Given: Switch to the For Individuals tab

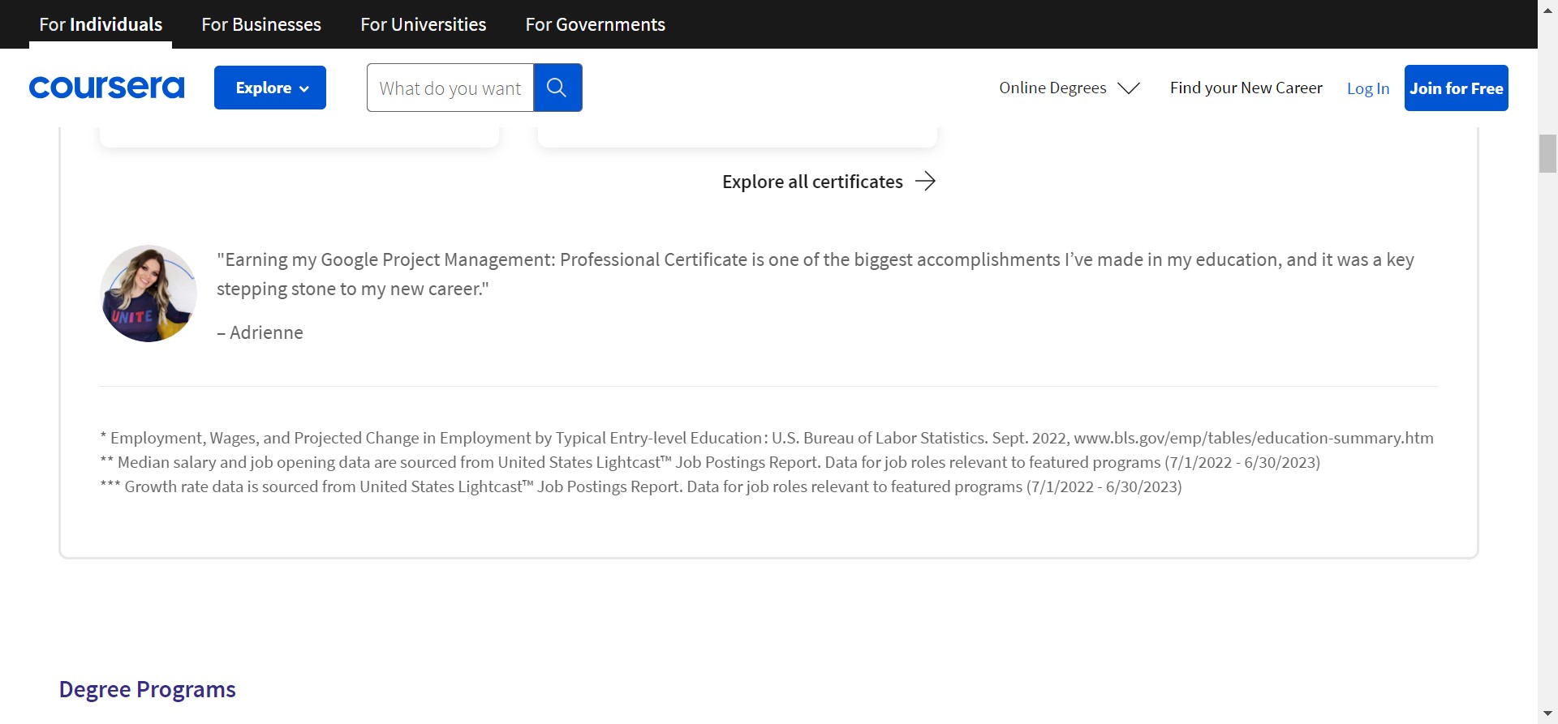Looking at the screenshot, I should [101, 24].
